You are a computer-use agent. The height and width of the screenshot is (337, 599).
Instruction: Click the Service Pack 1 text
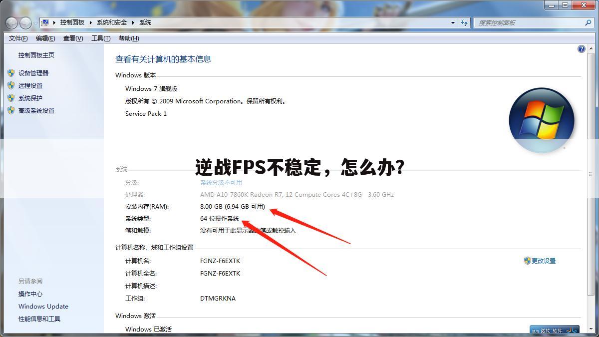point(146,113)
